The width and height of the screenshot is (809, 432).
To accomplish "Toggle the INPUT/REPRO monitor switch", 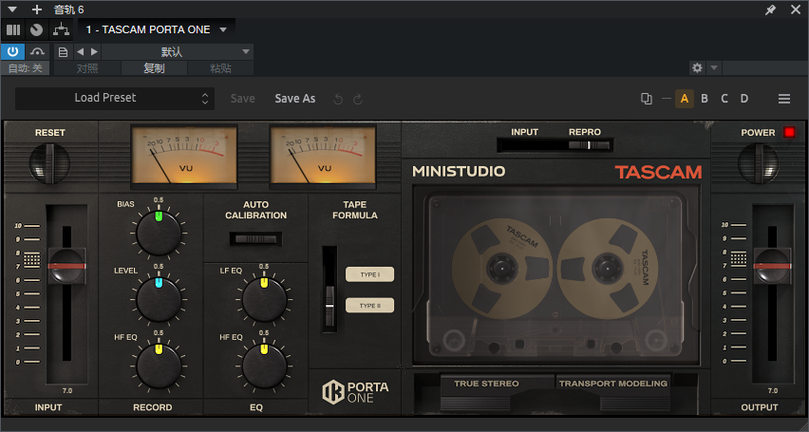I will point(555,145).
